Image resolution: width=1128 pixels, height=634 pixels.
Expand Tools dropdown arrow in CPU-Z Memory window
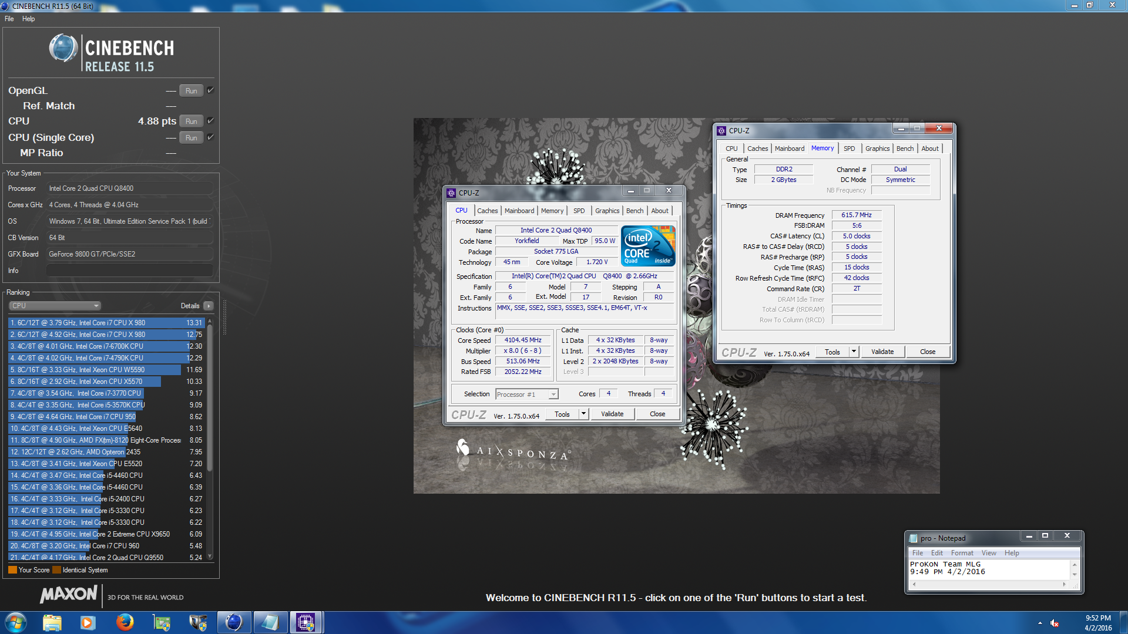854,352
